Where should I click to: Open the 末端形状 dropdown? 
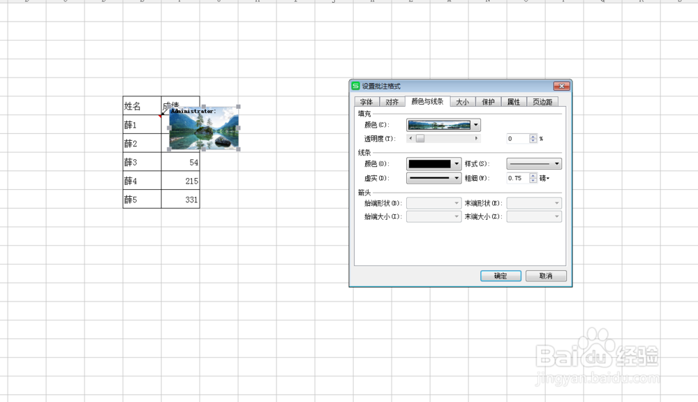(534, 203)
